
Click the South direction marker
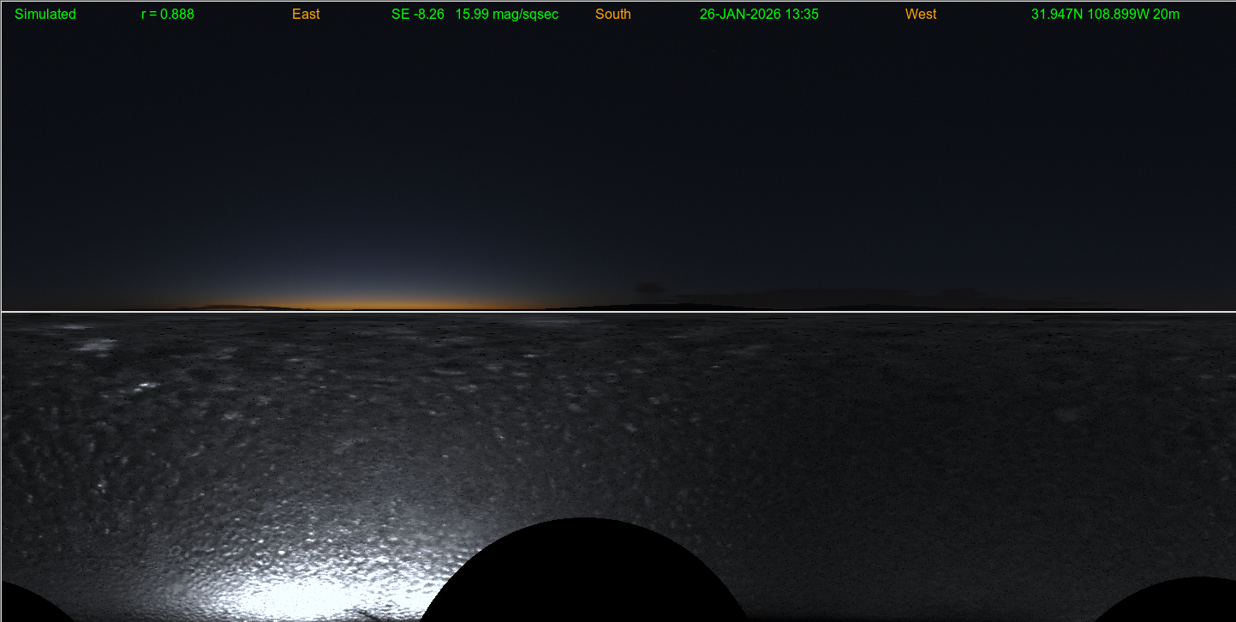coord(613,15)
